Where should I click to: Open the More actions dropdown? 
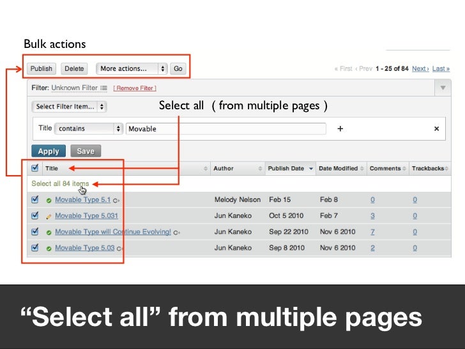click(132, 68)
